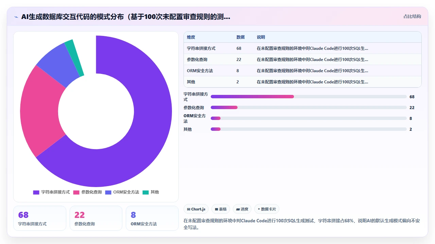The image size is (435, 244).
Task: Click the 数据卡片 tag chip
Action: coord(267,209)
